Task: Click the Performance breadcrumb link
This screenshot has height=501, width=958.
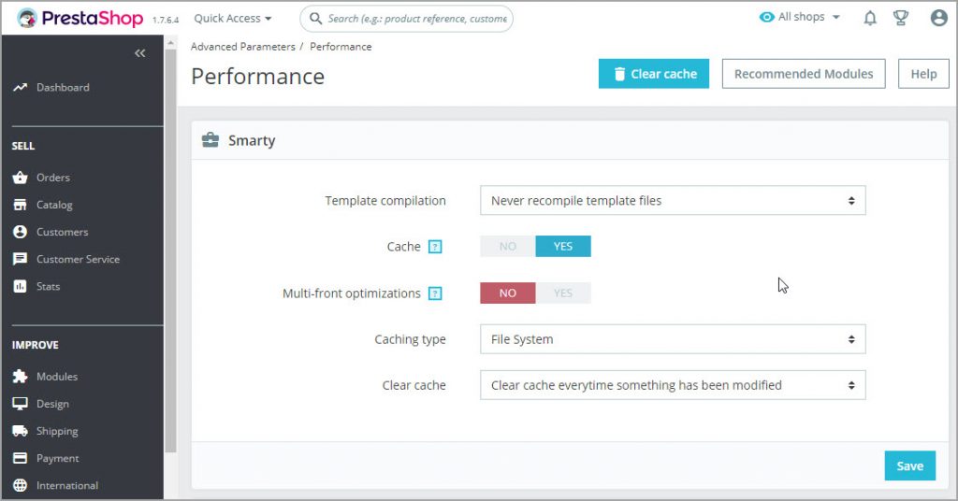Action: click(341, 47)
